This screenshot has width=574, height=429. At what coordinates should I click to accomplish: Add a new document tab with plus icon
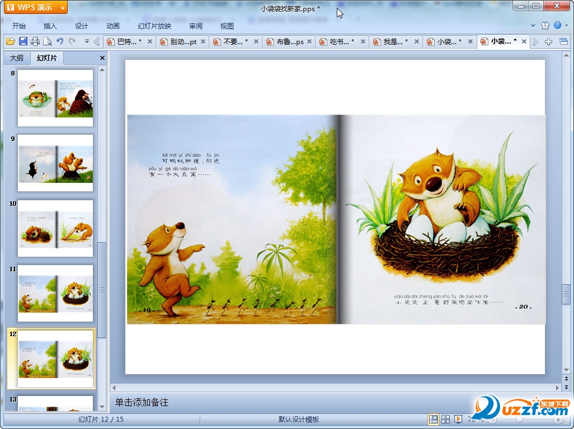548,42
